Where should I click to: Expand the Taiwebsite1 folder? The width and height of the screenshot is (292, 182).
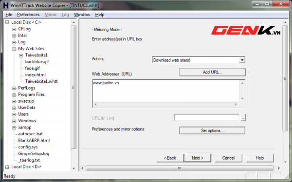click(x=21, y=55)
